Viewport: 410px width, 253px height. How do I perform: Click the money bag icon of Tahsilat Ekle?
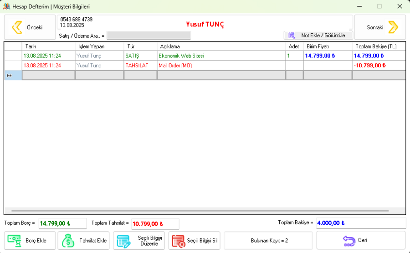[x=68, y=241]
